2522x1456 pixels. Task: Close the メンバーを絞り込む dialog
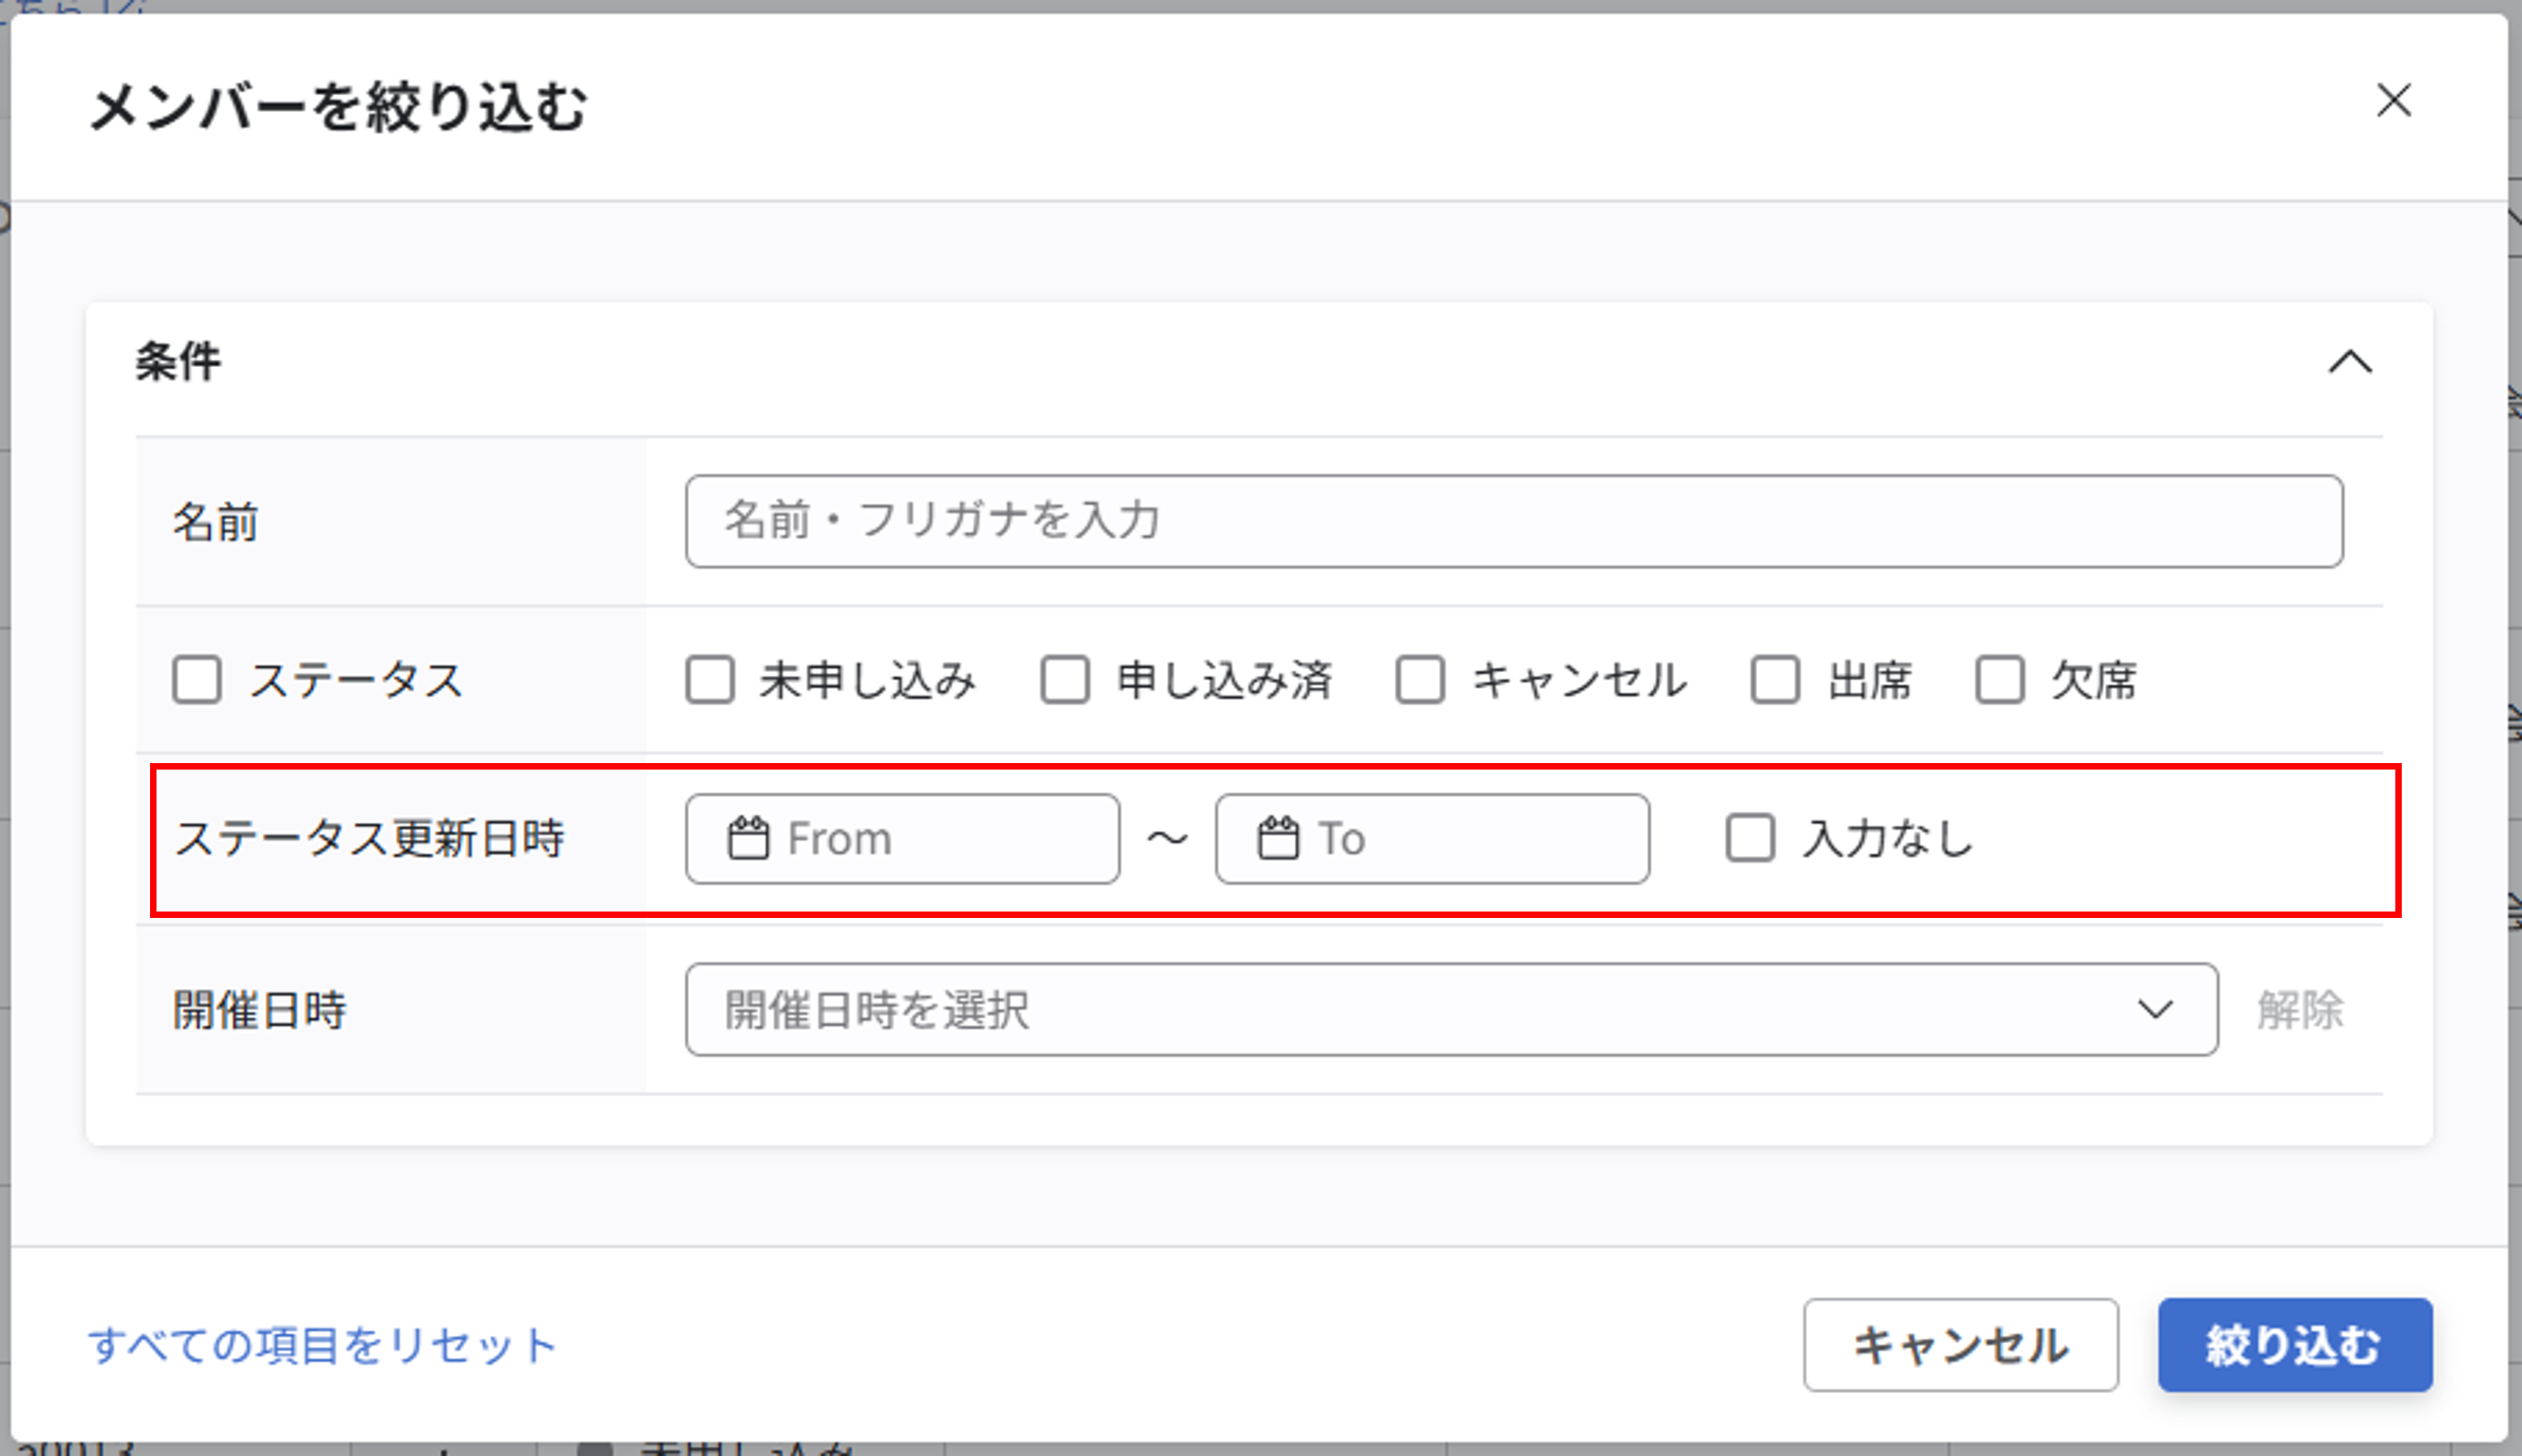(x=2394, y=101)
